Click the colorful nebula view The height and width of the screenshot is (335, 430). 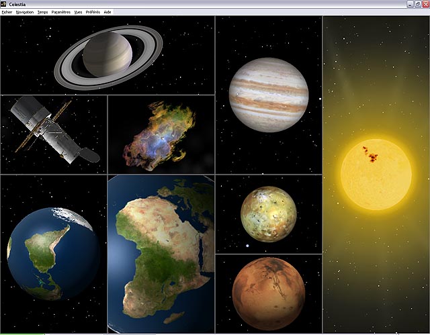pyautogui.click(x=161, y=134)
